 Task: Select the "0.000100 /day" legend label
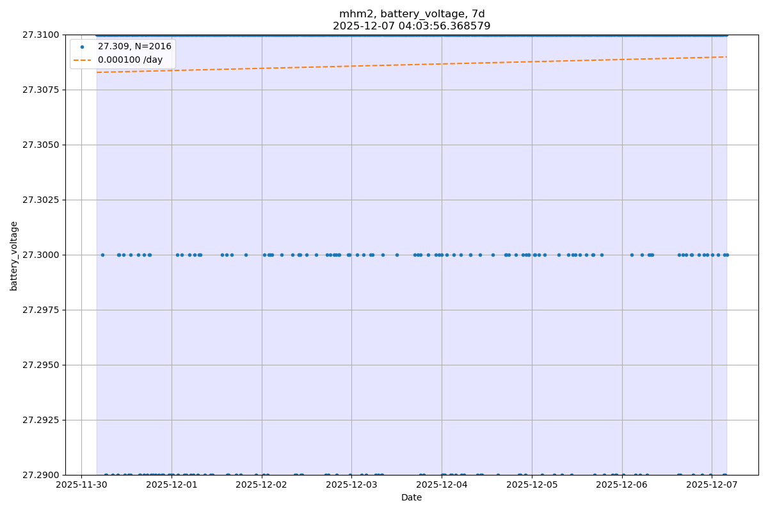(x=130, y=60)
